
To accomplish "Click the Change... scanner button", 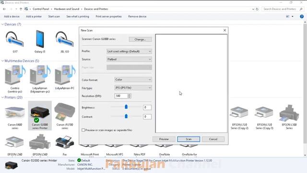I will click(140, 39).
